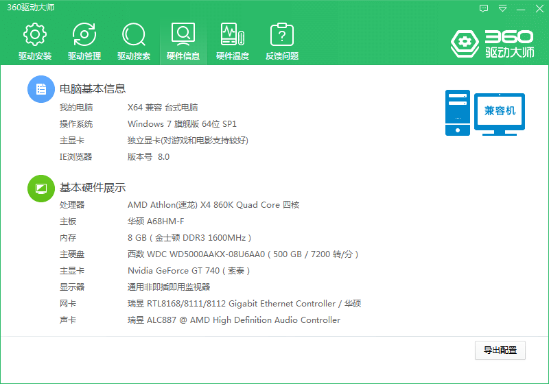549x384 pixels.
Task: Select hard disk 'WDC WD5000AAKX-08U6AA0' text
Action: (x=206, y=254)
